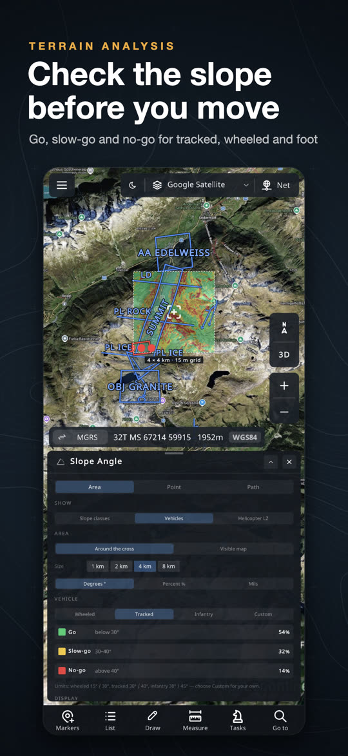Open the hamburger menu
Screen dimensions: 348x756
coord(62,185)
